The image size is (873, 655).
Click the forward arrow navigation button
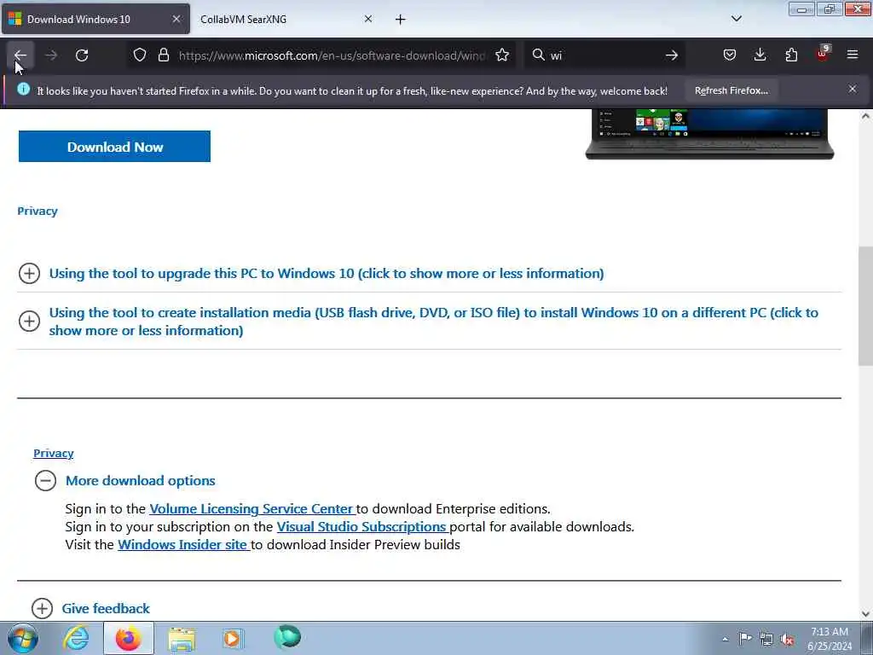pyautogui.click(x=51, y=55)
